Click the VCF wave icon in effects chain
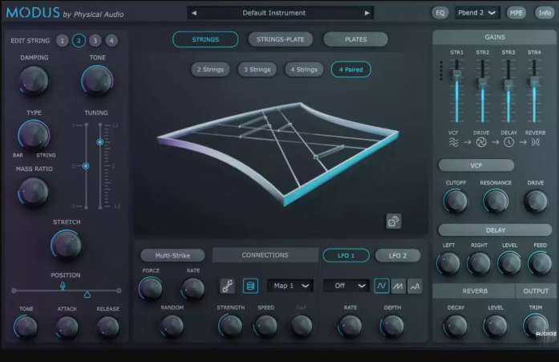Viewport: 559px width, 362px height. pyautogui.click(x=453, y=142)
